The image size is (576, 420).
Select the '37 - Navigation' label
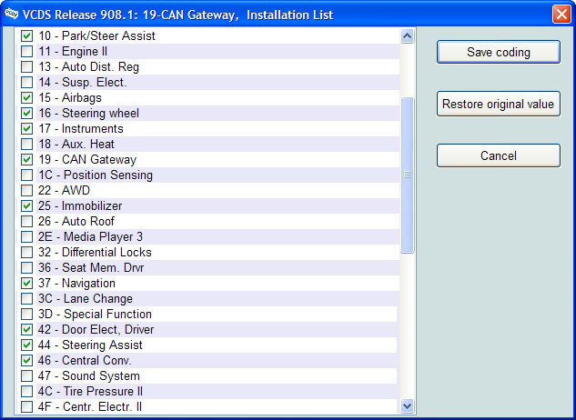pyautogui.click(x=76, y=283)
